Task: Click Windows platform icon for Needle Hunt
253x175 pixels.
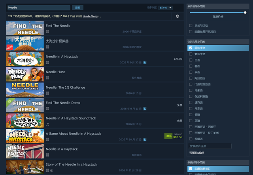Action: tap(47, 78)
